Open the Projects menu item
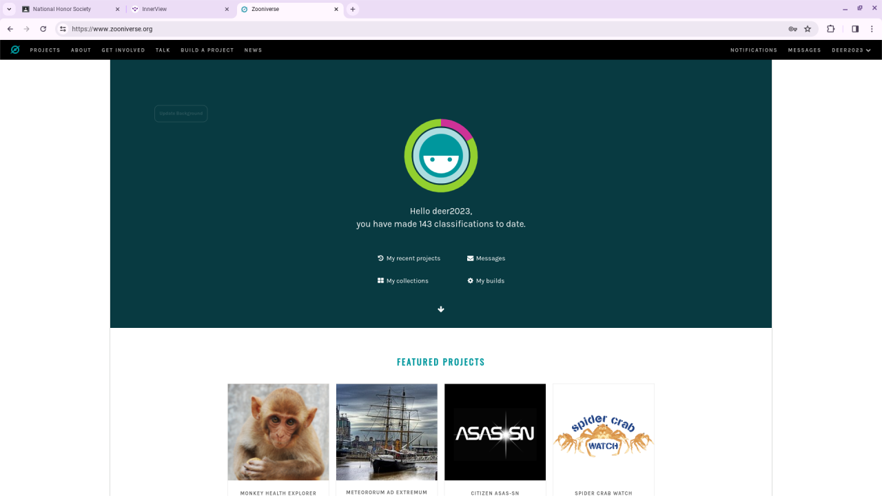The height and width of the screenshot is (496, 882). pyautogui.click(x=45, y=50)
